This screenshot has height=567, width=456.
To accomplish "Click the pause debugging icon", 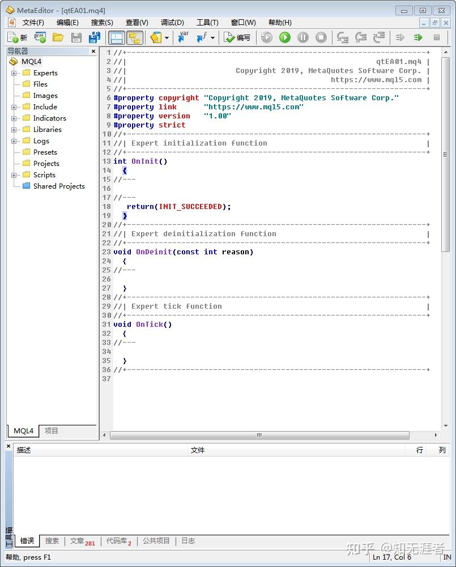I will coord(303,37).
